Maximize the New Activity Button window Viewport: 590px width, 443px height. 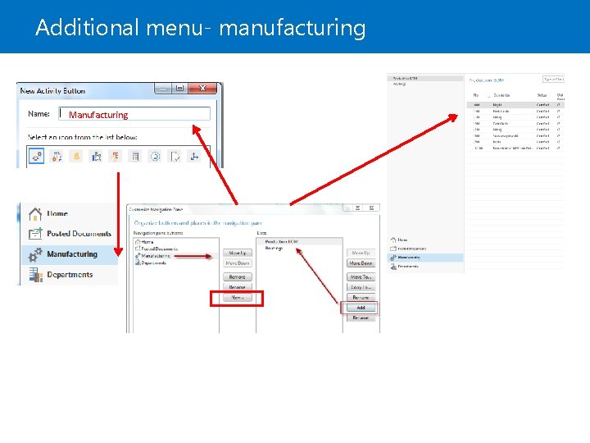click(179, 88)
